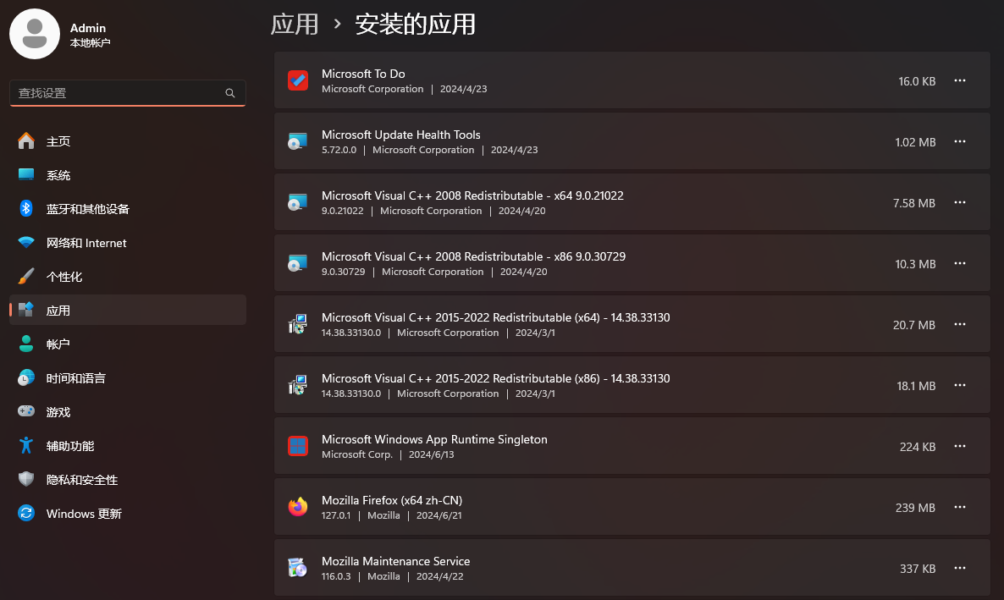The height and width of the screenshot is (600, 1004).
Task: Click the Microsoft Update Health Tools icon
Action: coord(298,141)
